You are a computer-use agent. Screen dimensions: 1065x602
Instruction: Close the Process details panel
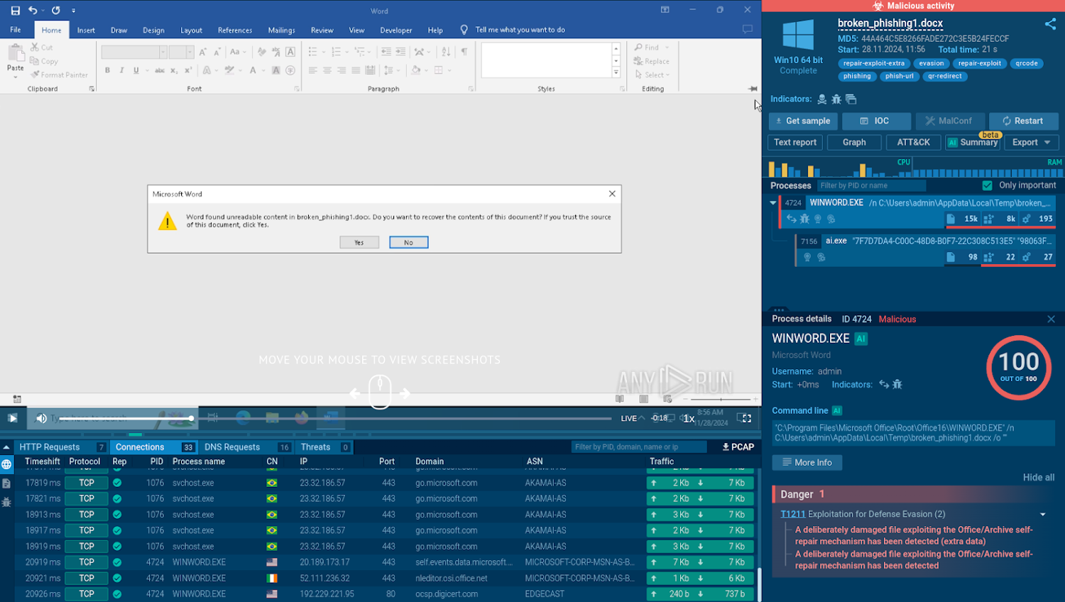1051,319
